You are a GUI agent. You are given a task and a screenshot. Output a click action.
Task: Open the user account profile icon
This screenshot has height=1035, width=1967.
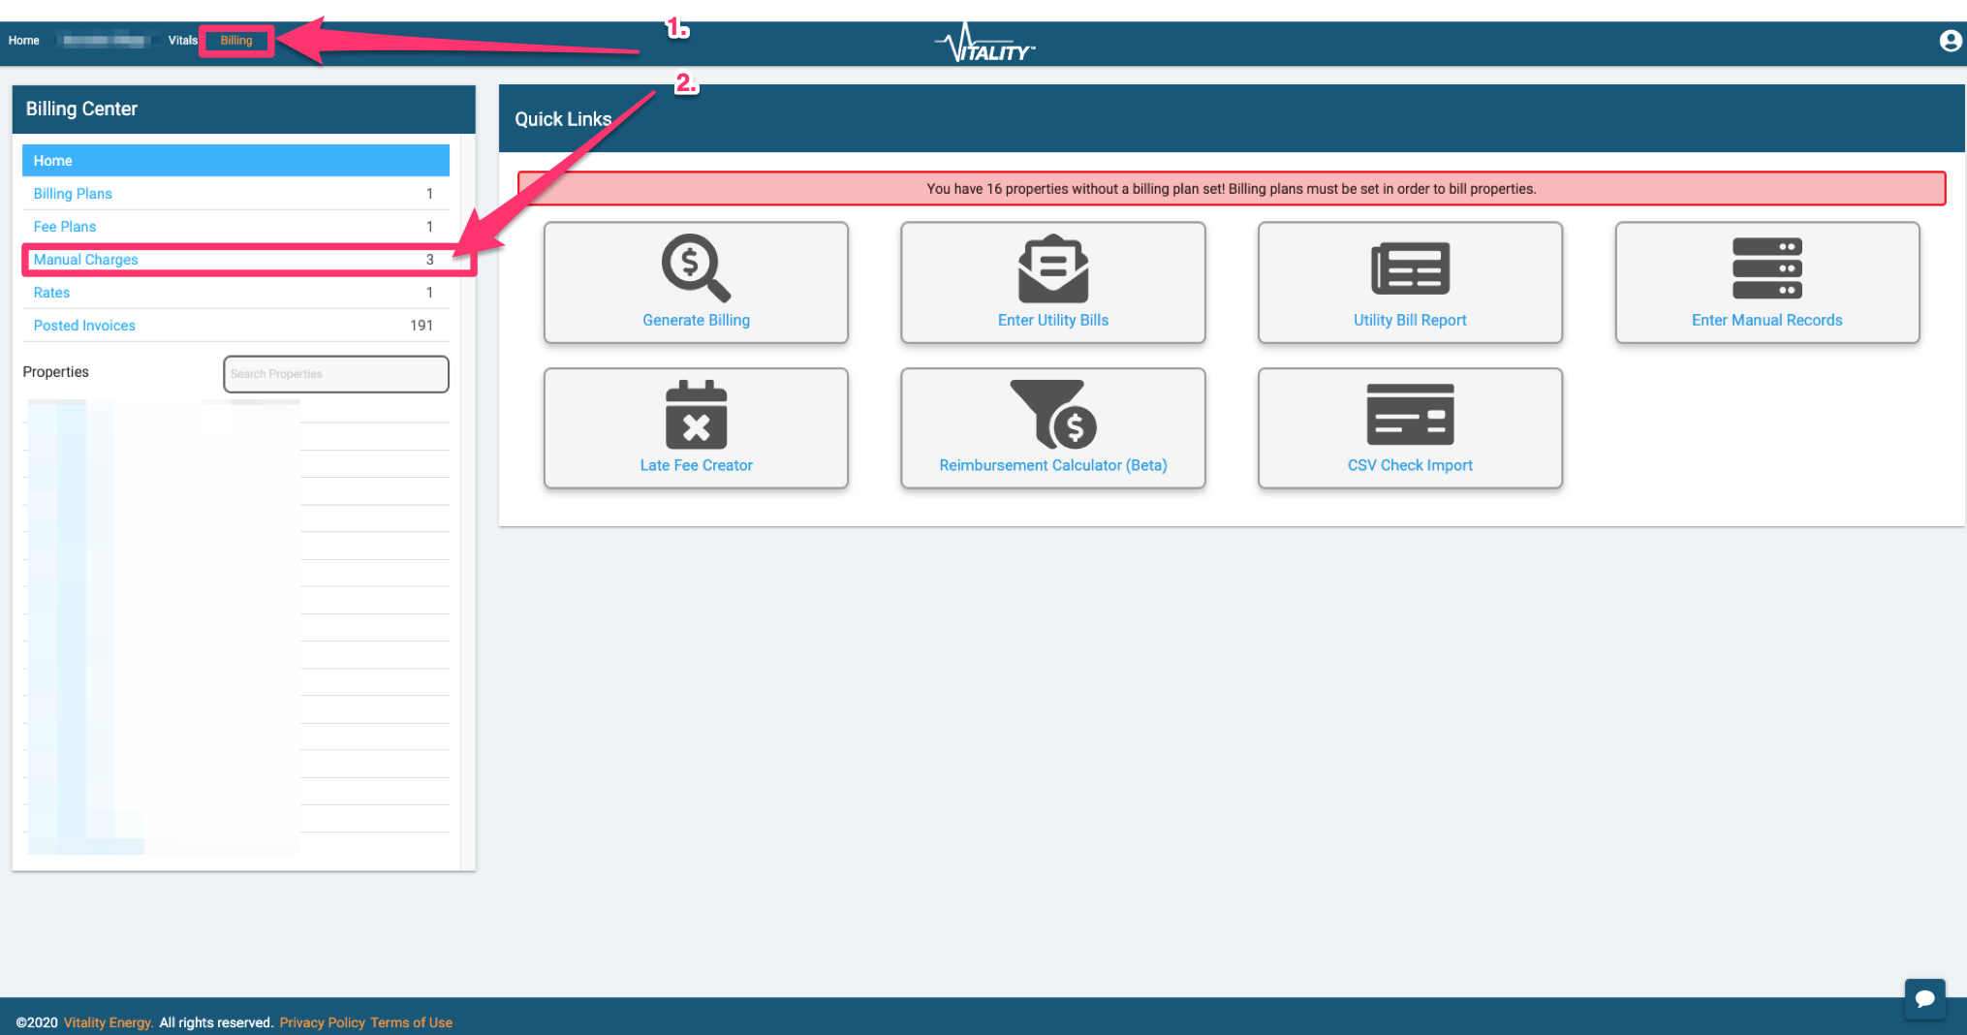(1951, 41)
